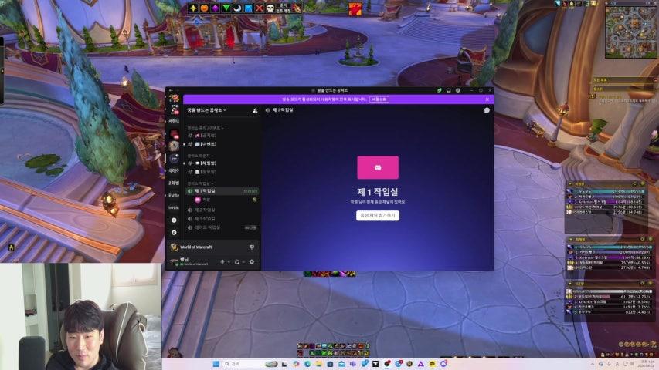
Task: Open Discord user settings gear
Action: point(252,262)
